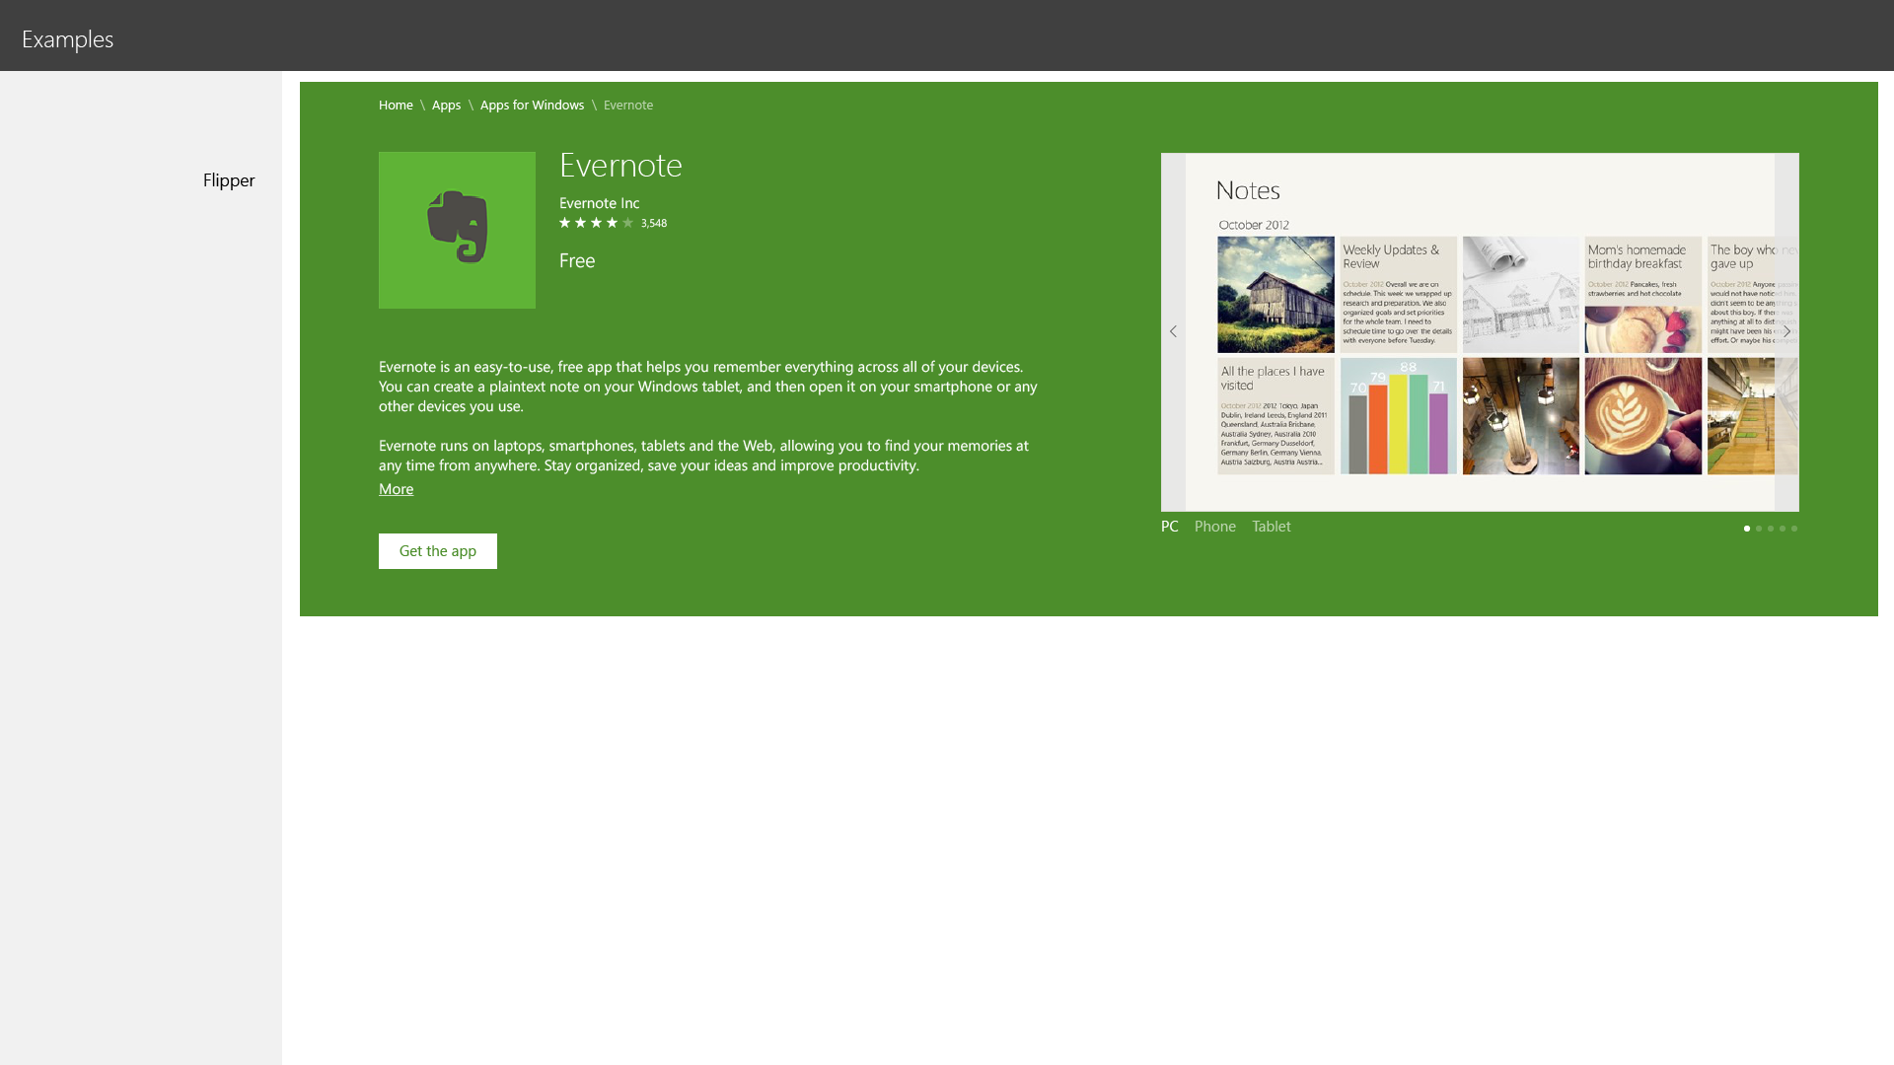Image resolution: width=1894 pixels, height=1065 pixels.
Task: Expand description with the More link
Action: click(396, 489)
